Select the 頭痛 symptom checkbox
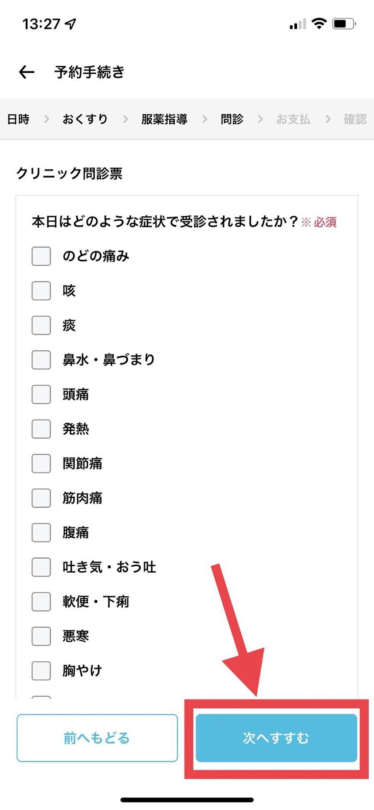The width and height of the screenshot is (374, 810). [x=41, y=394]
